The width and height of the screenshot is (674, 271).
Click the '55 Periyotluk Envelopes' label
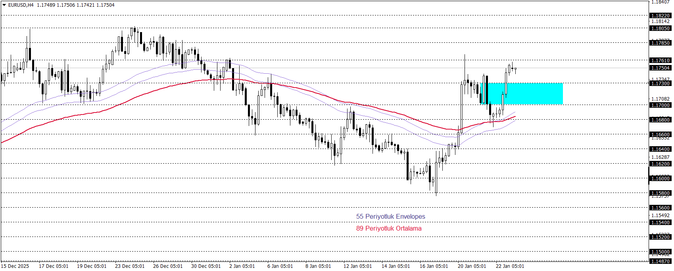tap(390, 216)
